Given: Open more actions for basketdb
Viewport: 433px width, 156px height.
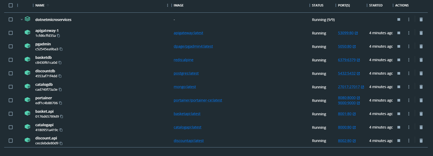Looking at the screenshot, I should (409, 60).
